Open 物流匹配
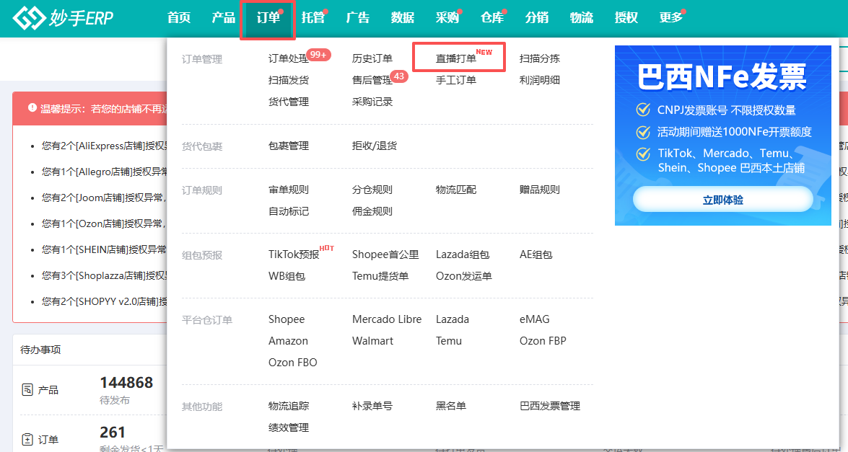 (x=456, y=190)
